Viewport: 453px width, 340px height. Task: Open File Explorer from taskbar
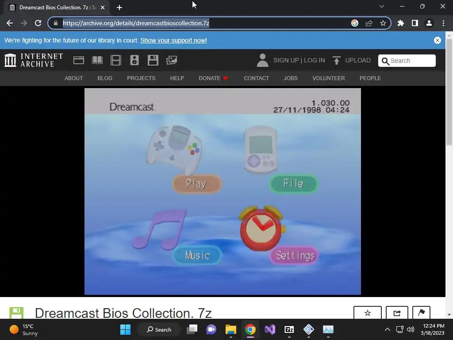231,329
